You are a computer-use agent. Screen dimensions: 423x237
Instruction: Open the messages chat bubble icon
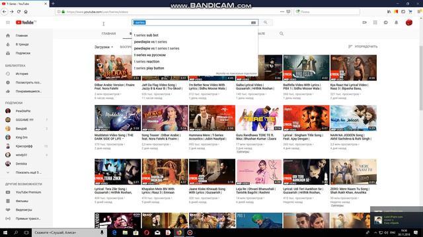(x=386, y=22)
